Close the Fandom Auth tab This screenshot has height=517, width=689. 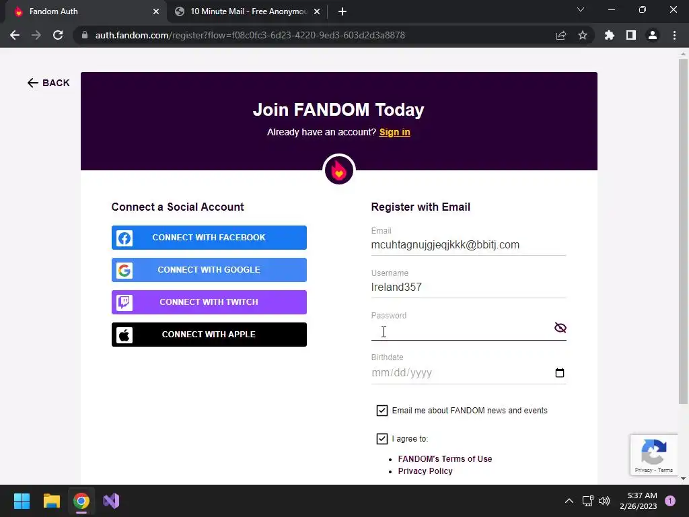click(156, 12)
